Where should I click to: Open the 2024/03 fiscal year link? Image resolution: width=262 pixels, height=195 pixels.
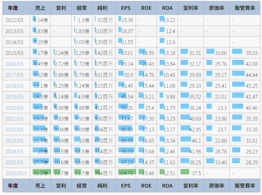pyautogui.click(x=14, y=152)
